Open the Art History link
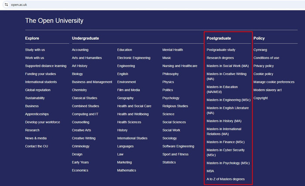 click(80, 66)
